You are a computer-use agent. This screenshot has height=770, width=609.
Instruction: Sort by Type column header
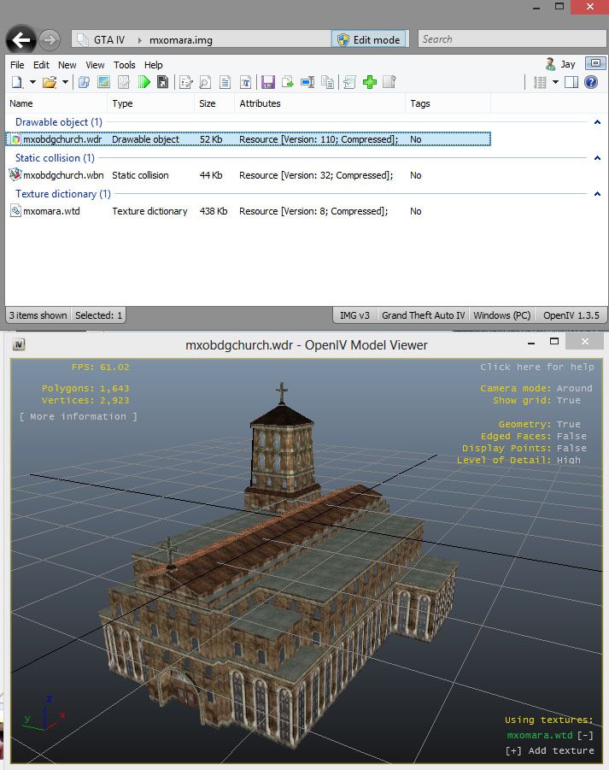point(151,103)
